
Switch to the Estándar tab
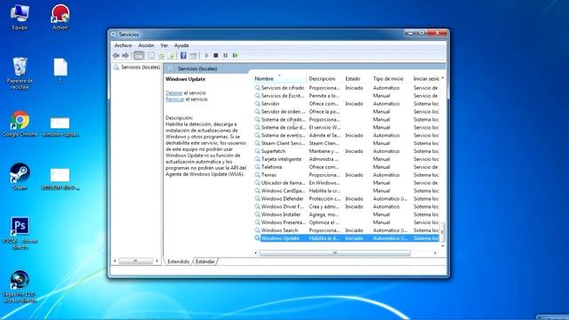point(205,261)
